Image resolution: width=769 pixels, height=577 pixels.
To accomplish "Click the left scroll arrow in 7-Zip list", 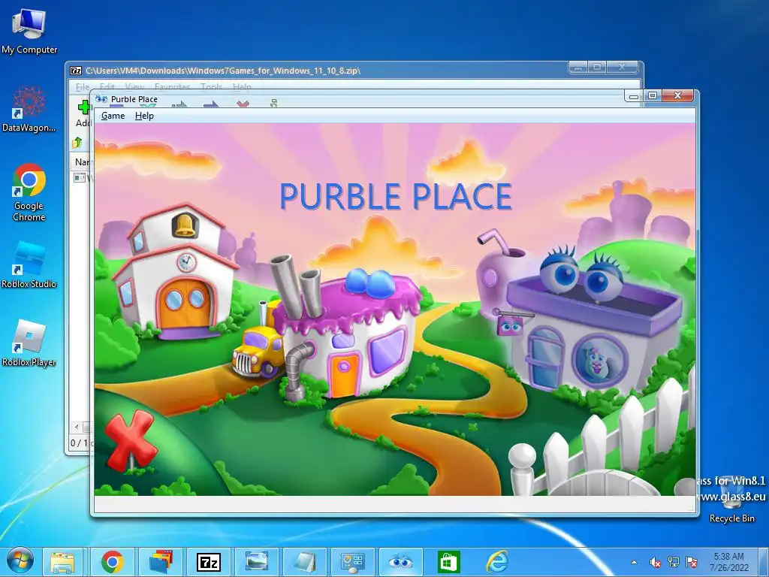I will (x=77, y=427).
